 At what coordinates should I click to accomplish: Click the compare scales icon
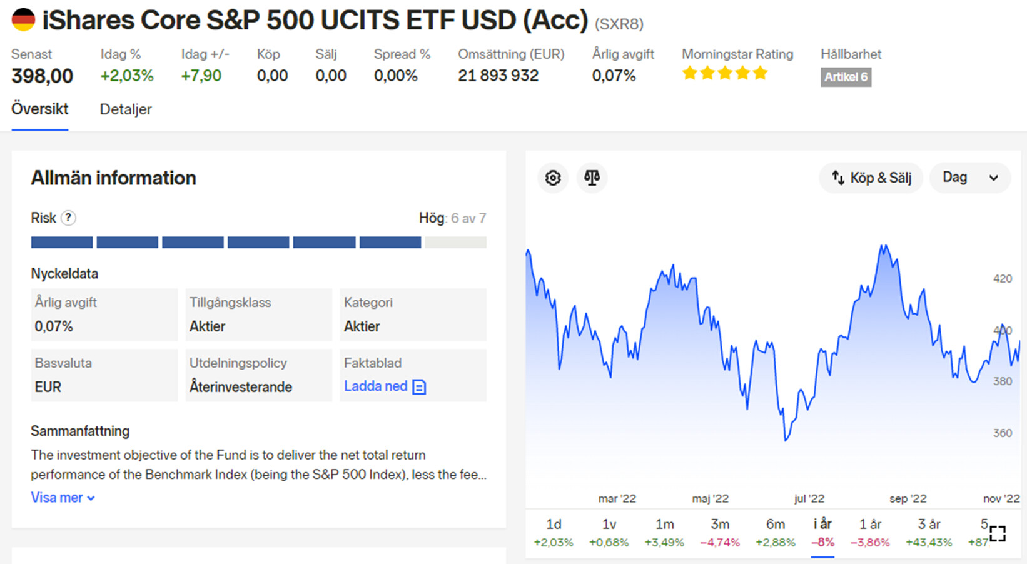[x=592, y=178]
